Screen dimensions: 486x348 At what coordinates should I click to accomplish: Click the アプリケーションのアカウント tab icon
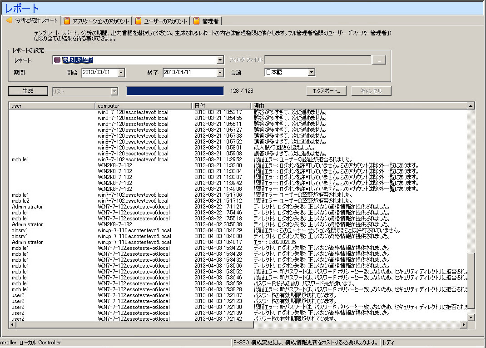(x=67, y=21)
